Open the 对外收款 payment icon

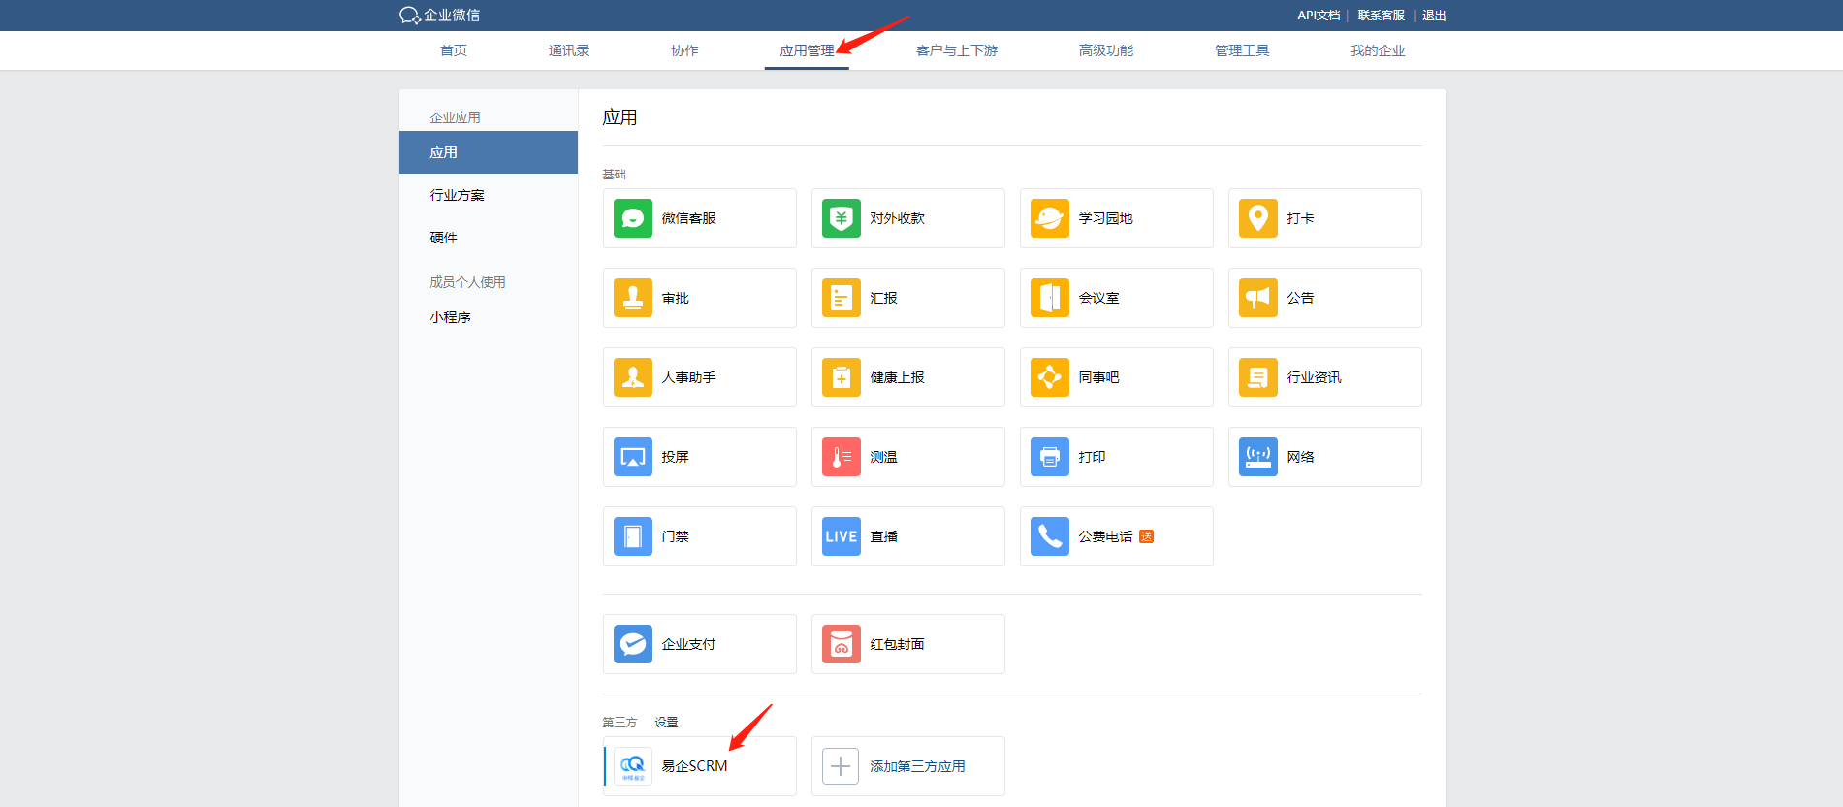(x=842, y=218)
